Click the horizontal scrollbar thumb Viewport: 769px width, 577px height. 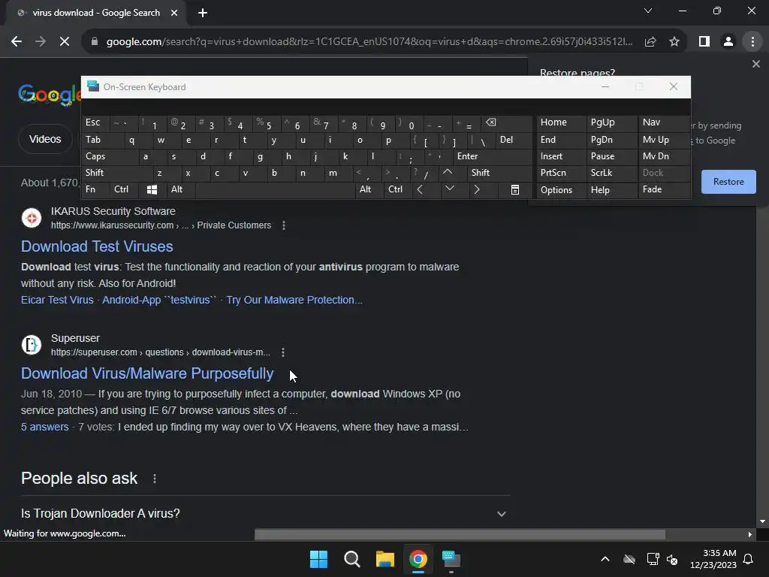pos(460,534)
